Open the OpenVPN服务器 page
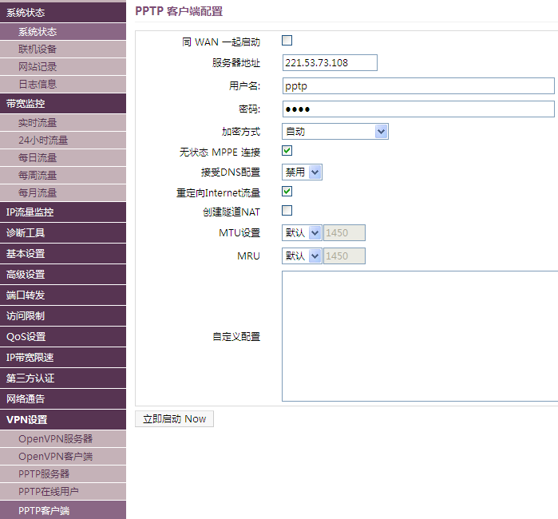The width and height of the screenshot is (558, 519). pos(56,439)
